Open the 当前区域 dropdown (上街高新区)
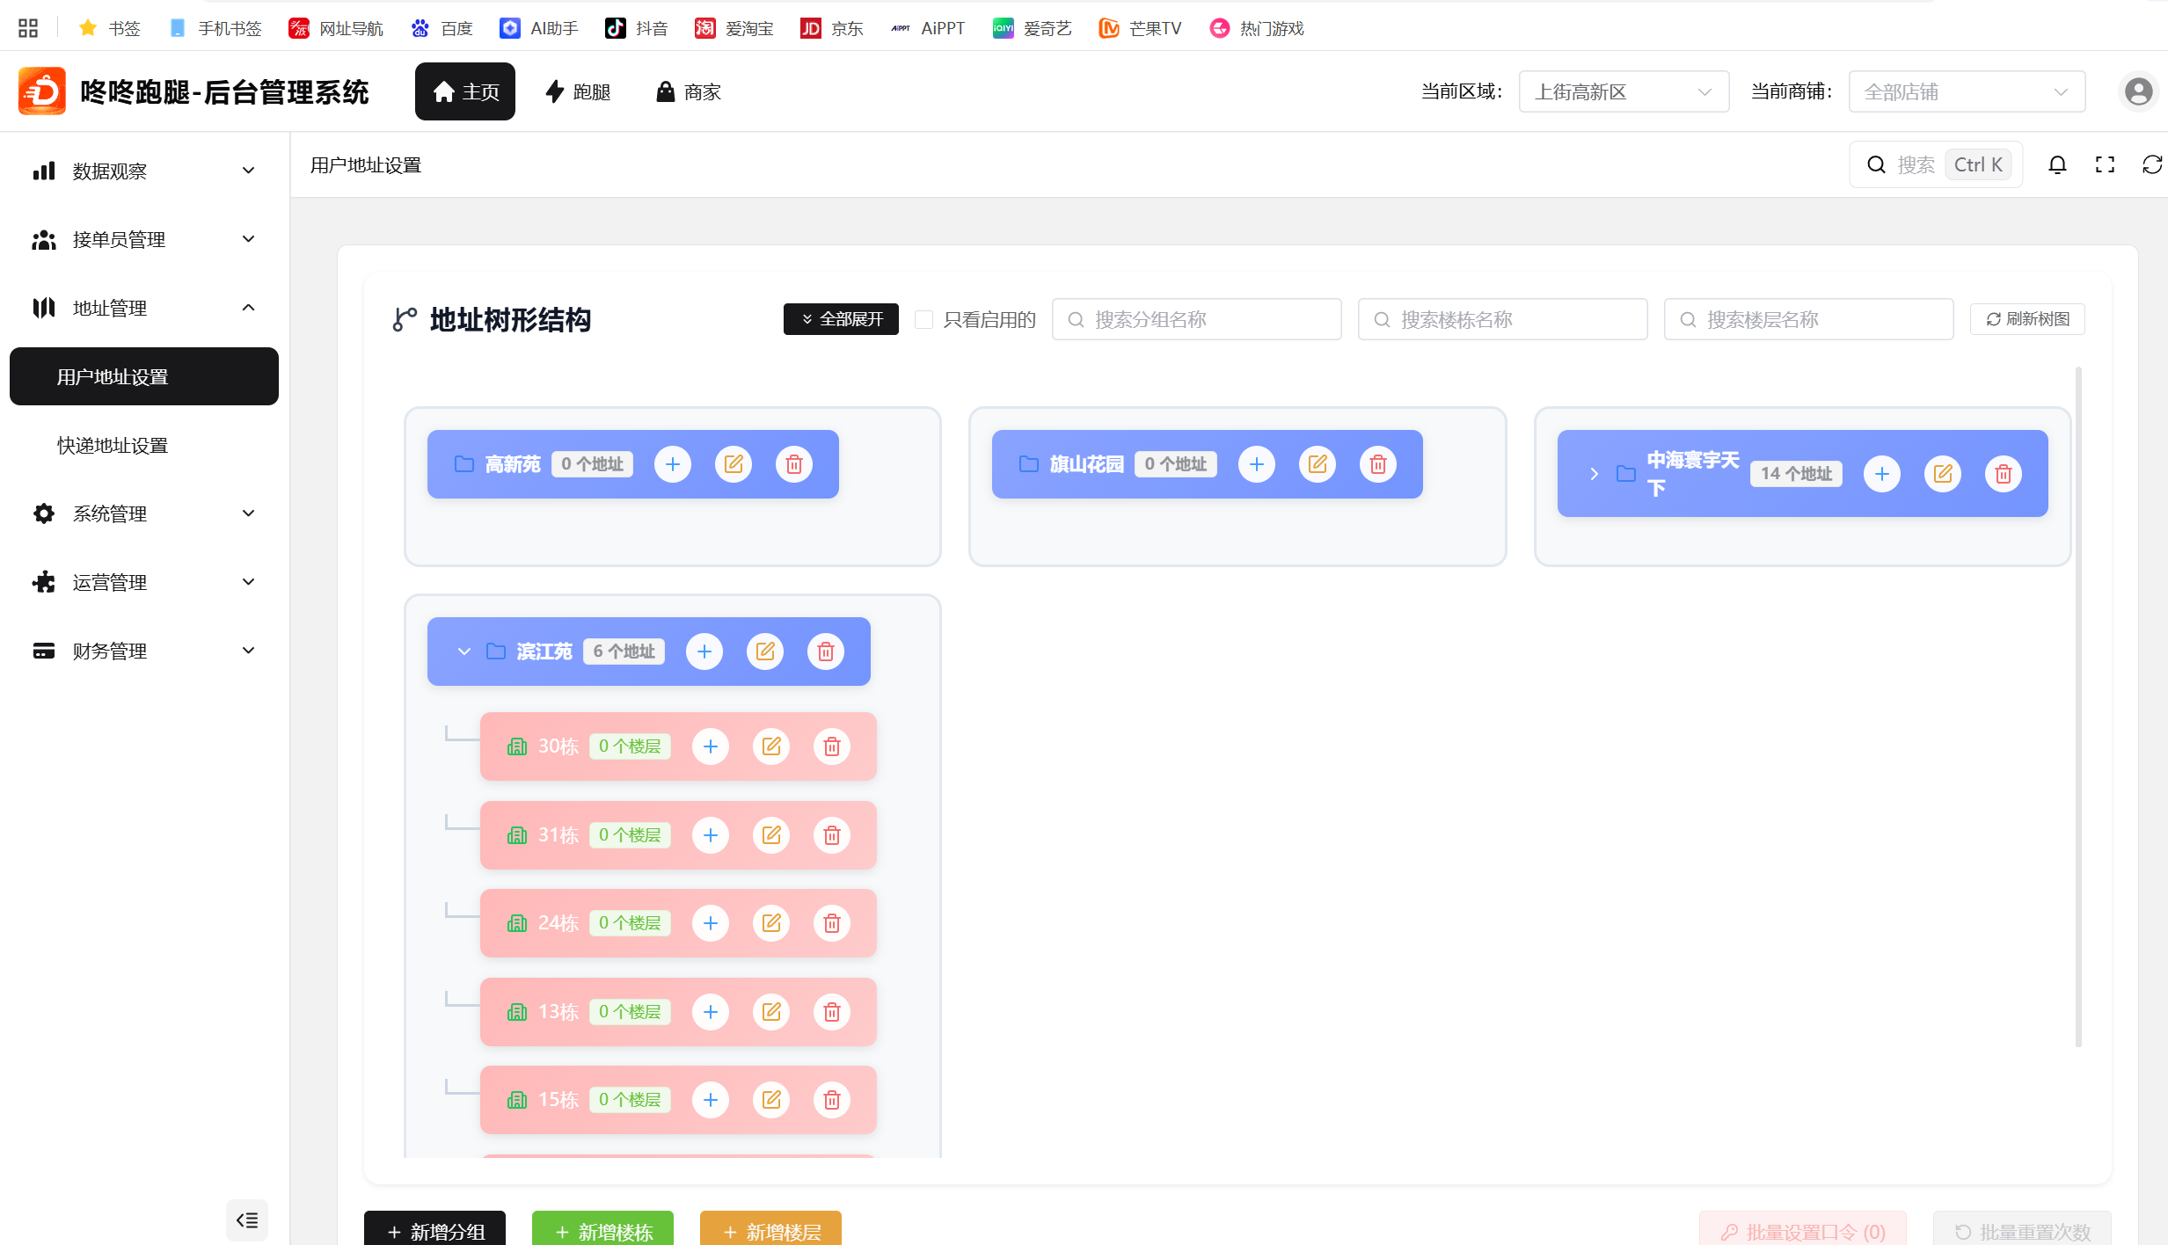The height and width of the screenshot is (1245, 2168). click(1624, 91)
